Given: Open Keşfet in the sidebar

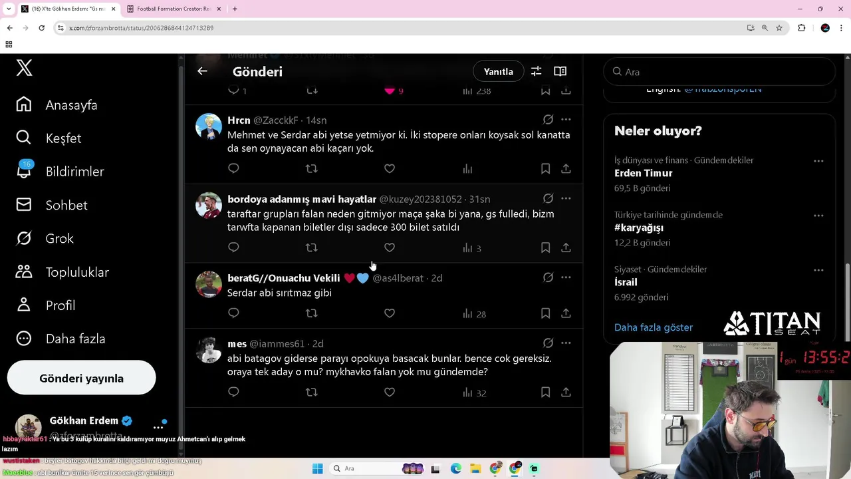Looking at the screenshot, I should [49, 138].
